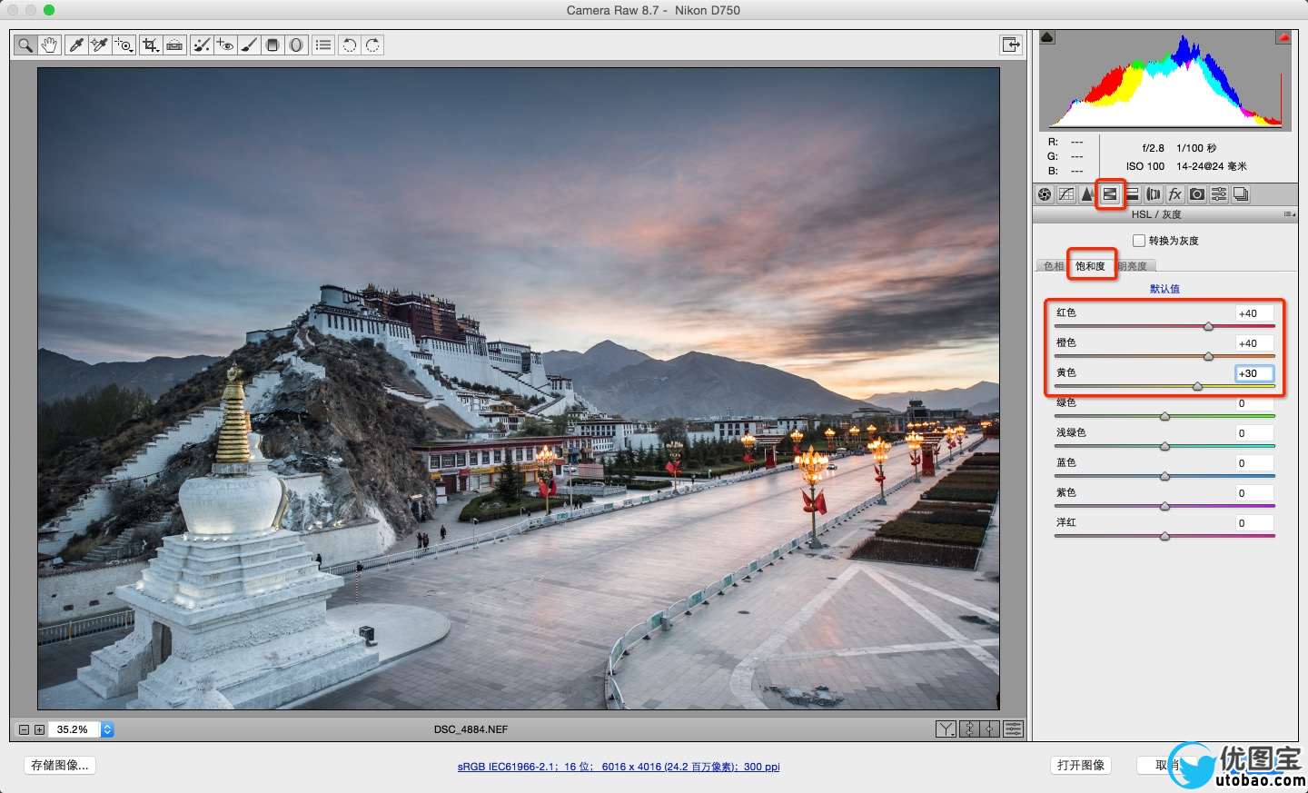Open the Presets panel icon
Image resolution: width=1308 pixels, height=793 pixels.
1219,194
